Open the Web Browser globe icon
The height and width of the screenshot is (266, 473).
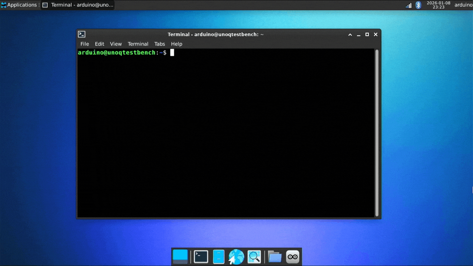(236, 257)
